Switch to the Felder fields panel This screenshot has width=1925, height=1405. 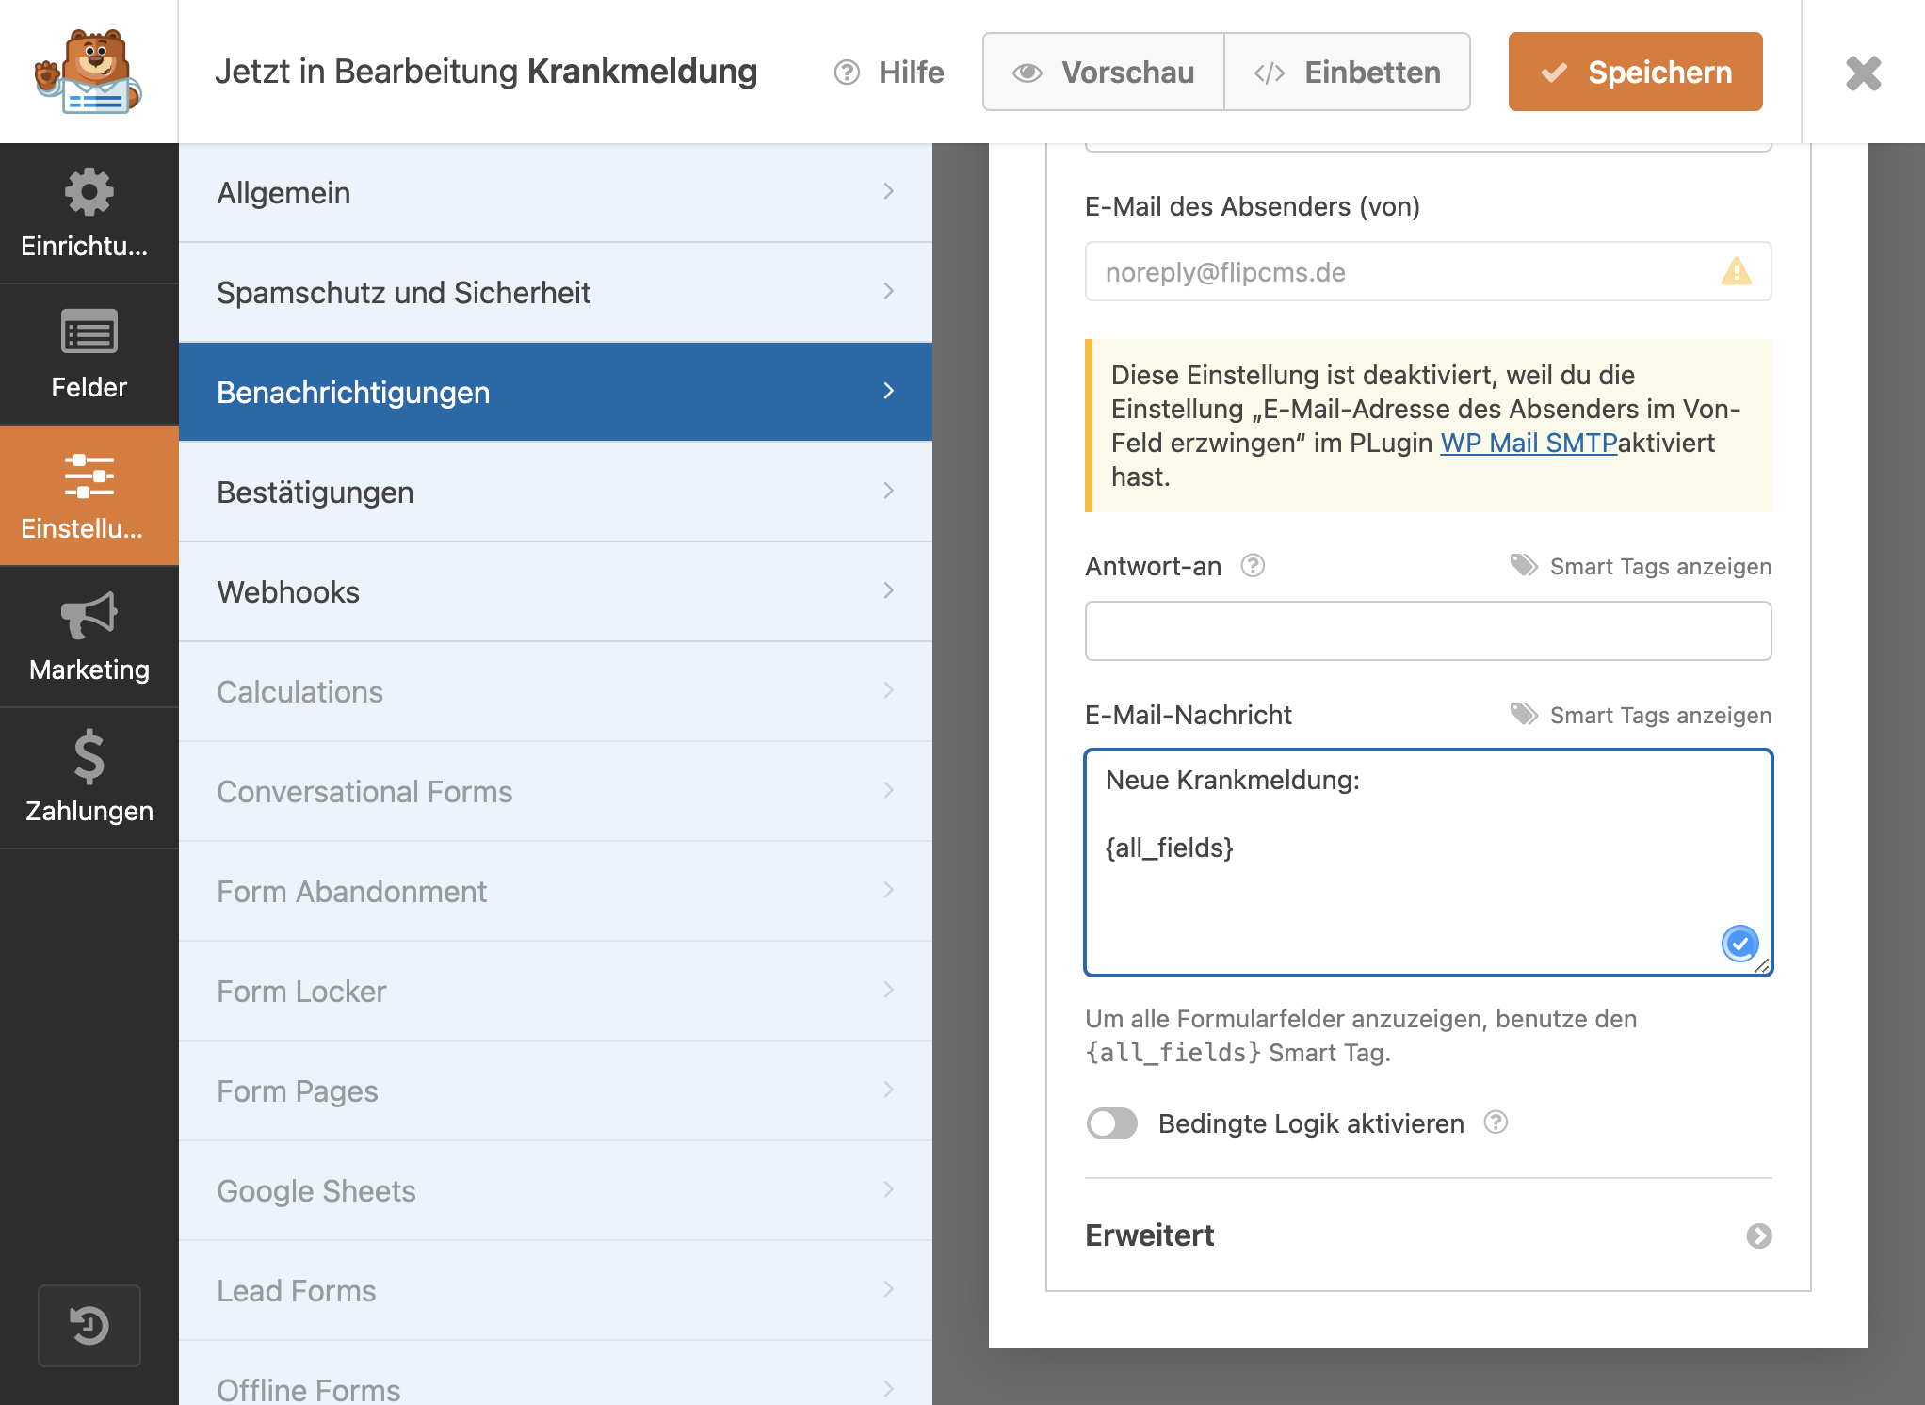(89, 355)
